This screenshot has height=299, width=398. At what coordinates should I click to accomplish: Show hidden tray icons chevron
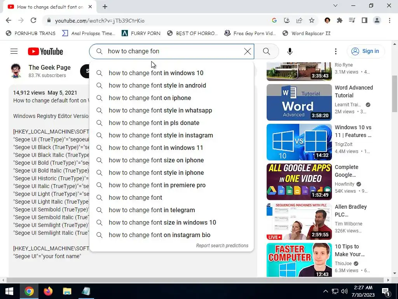[325, 291]
